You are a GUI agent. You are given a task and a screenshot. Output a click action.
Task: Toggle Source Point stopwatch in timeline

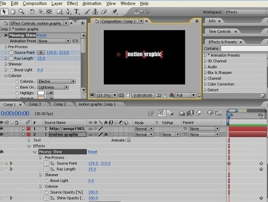click(46, 163)
